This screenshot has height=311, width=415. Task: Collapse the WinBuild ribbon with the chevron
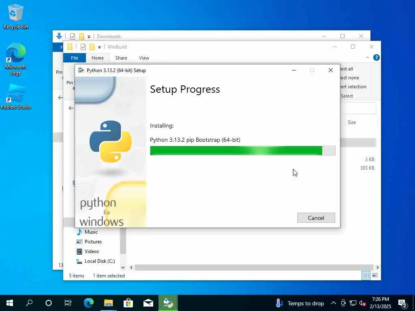(x=367, y=58)
